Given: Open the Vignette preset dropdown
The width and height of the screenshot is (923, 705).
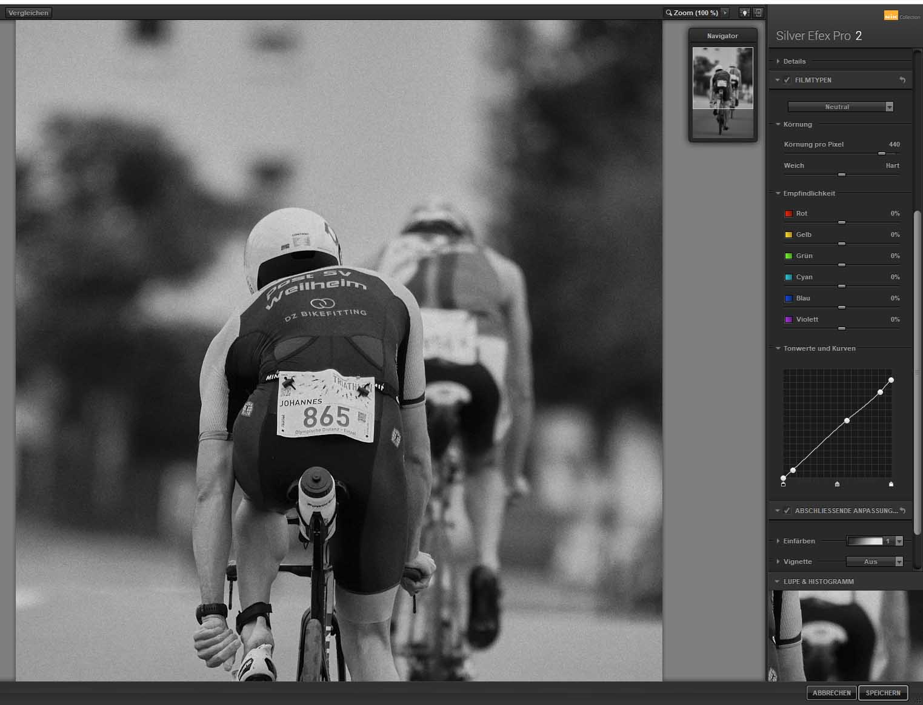Looking at the screenshot, I should pyautogui.click(x=899, y=561).
